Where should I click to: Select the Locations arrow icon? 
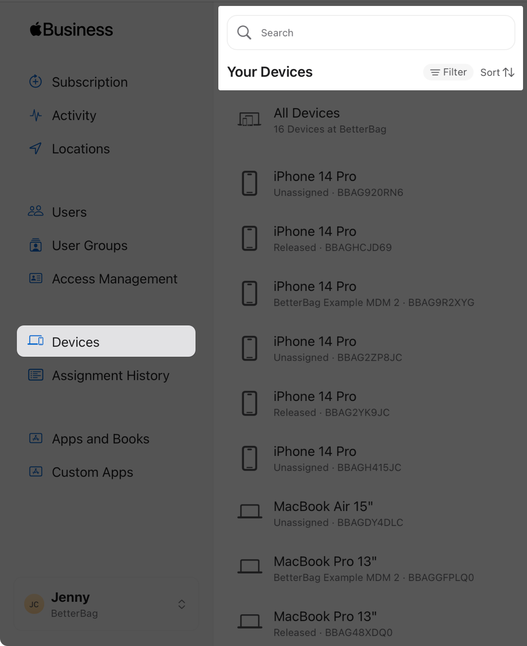[x=36, y=148]
